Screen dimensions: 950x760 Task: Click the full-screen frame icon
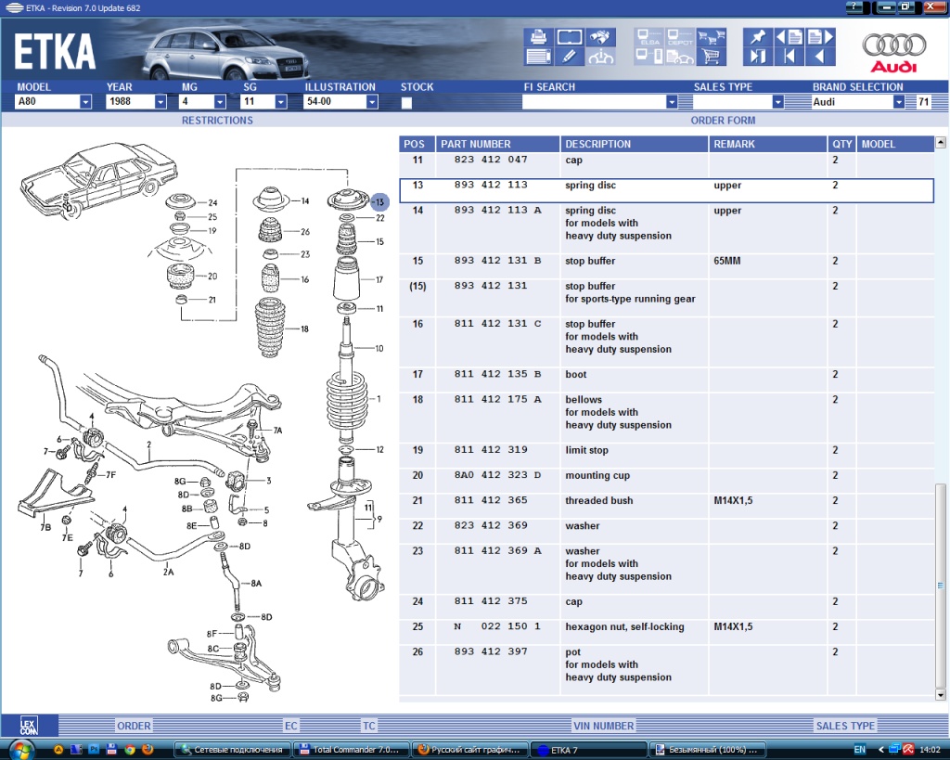click(x=569, y=37)
